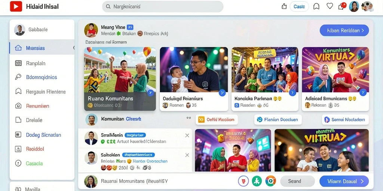This screenshot has height=191, width=383.
Task: Toggle the blue check on Adleicad Bmunicams thumbnail
Action: (x=363, y=93)
